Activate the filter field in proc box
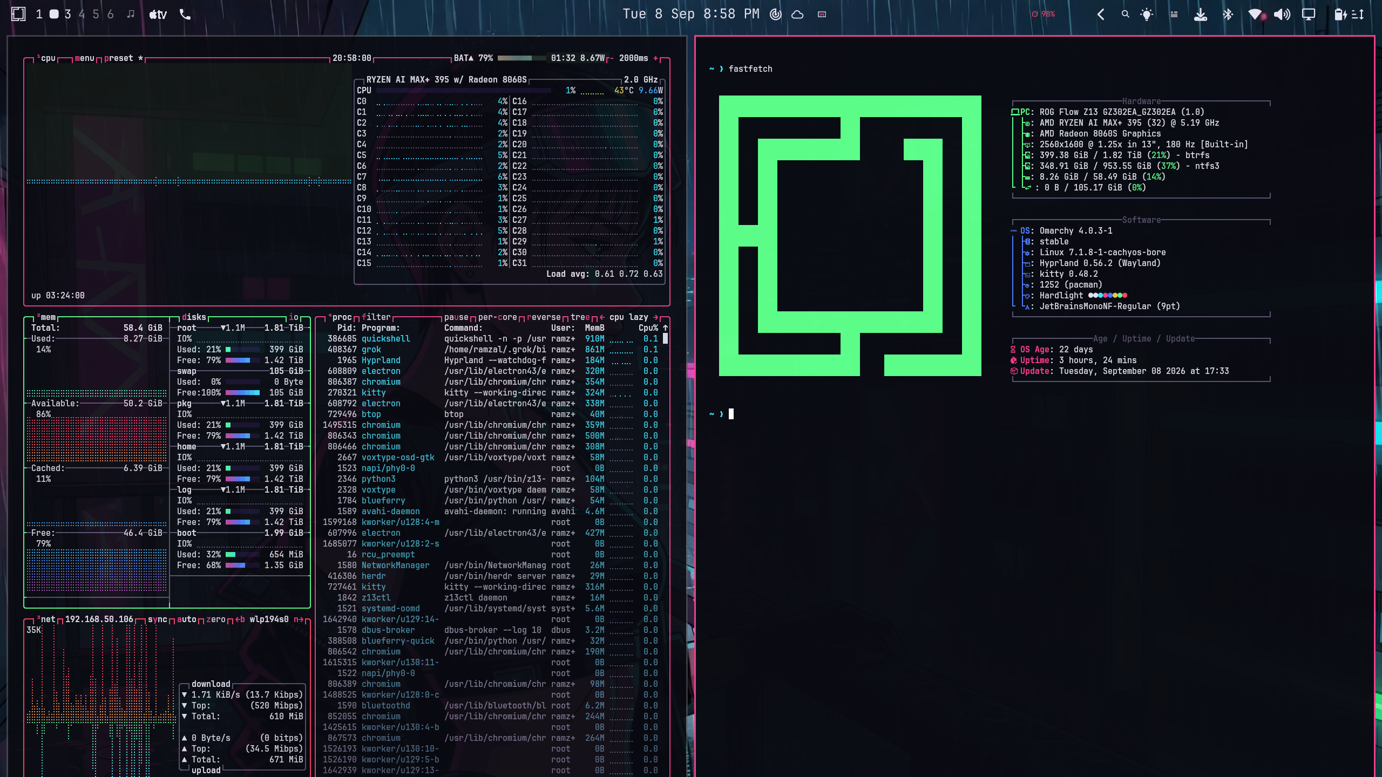1382x777 pixels. [376, 317]
